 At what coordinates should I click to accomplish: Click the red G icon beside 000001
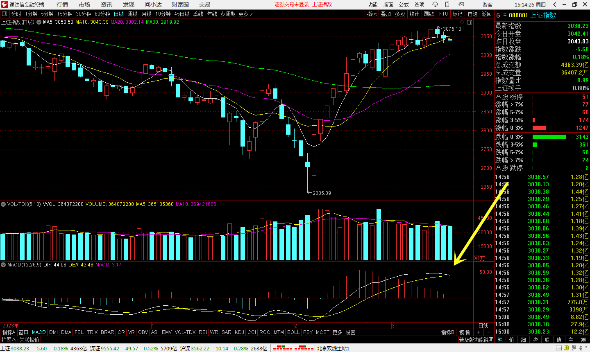pyautogui.click(x=498, y=15)
